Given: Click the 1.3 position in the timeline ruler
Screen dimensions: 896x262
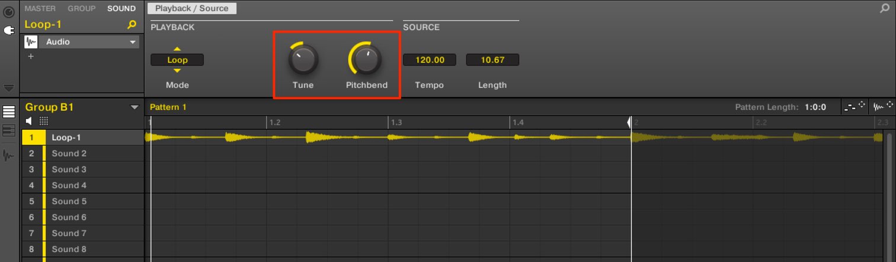Looking at the screenshot, I should coord(396,123).
